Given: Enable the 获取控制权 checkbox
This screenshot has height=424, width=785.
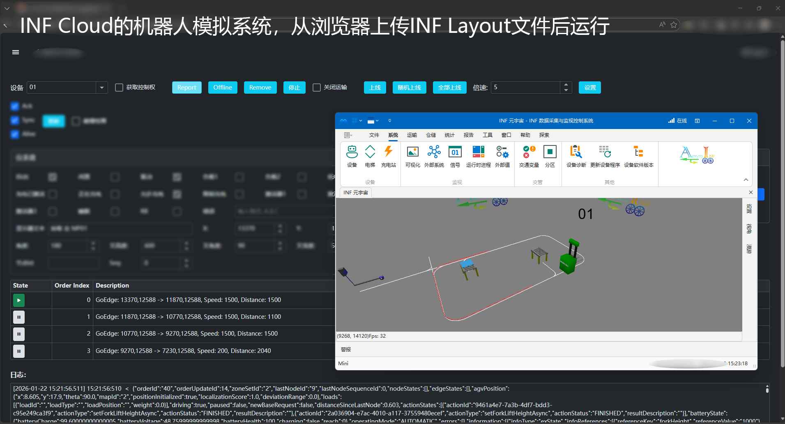Looking at the screenshot, I should 119,88.
